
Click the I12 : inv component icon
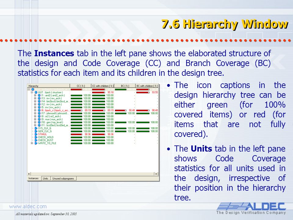pos(39,105)
